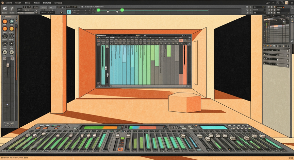The image size is (294, 160).
Task: Toggle the right square button above the left strip fader
Action: coord(12,58)
